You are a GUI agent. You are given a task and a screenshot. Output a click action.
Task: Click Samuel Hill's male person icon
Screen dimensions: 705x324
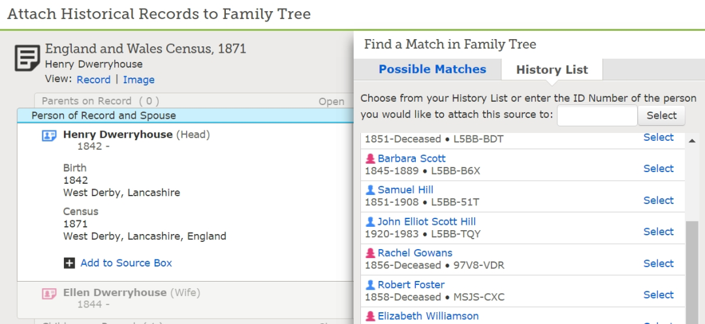pyautogui.click(x=370, y=190)
